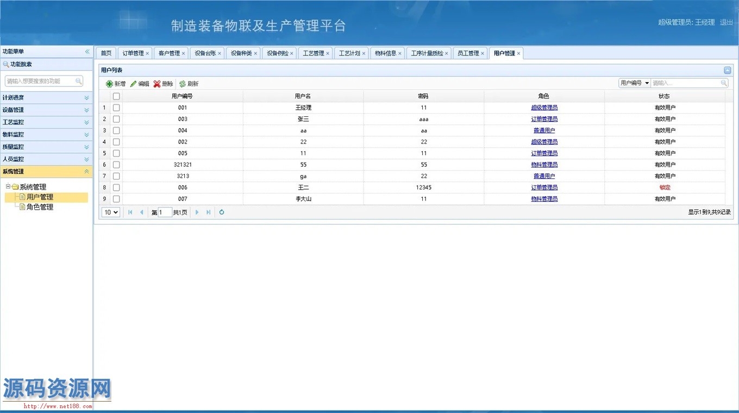Click the 刷新 refresh toolbar icon
Viewport: 739px width, 413px height.
pyautogui.click(x=183, y=84)
